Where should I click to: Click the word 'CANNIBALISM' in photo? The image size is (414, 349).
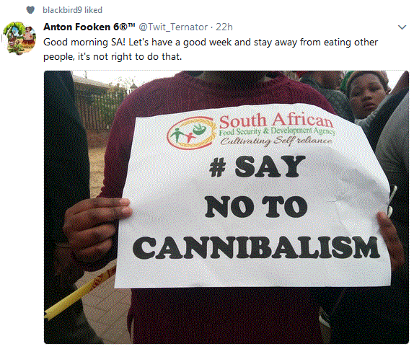point(256,247)
